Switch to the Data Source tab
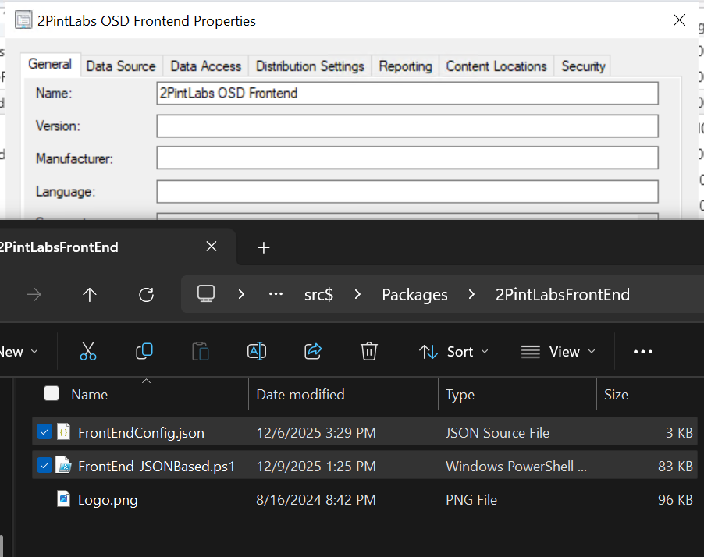Image resolution: width=704 pixels, height=557 pixels. coord(121,66)
